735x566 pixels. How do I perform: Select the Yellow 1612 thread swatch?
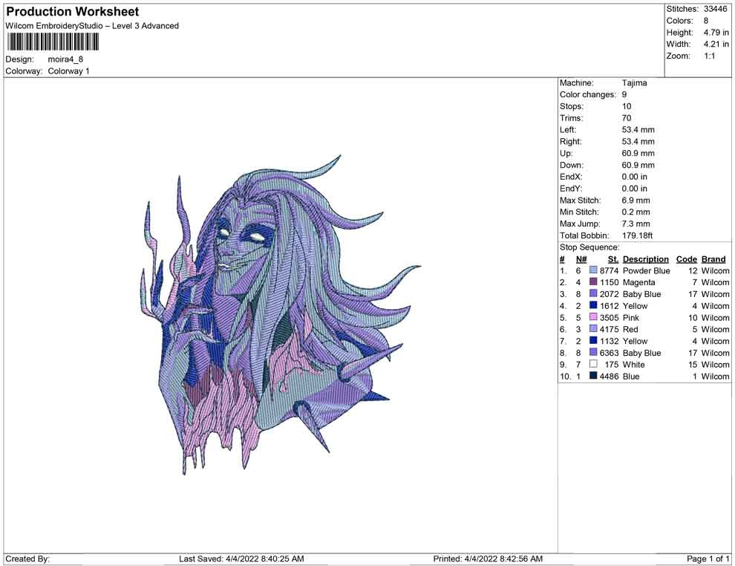pyautogui.click(x=593, y=306)
